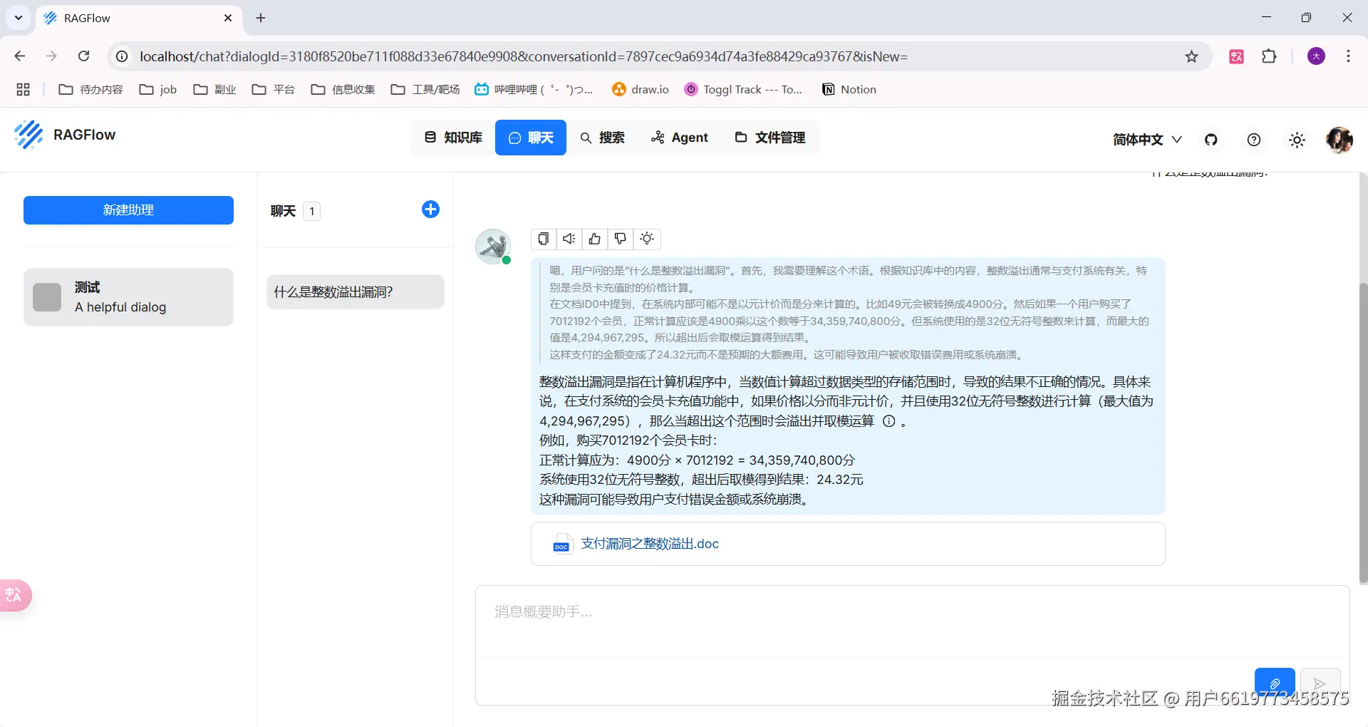
Task: Open 工具/靶场 bookmark folder
Action: pyautogui.click(x=425, y=89)
